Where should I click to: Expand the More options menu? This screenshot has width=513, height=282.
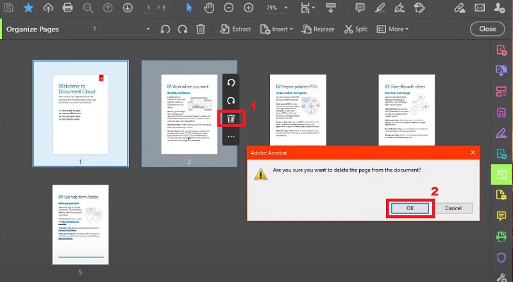[392, 29]
